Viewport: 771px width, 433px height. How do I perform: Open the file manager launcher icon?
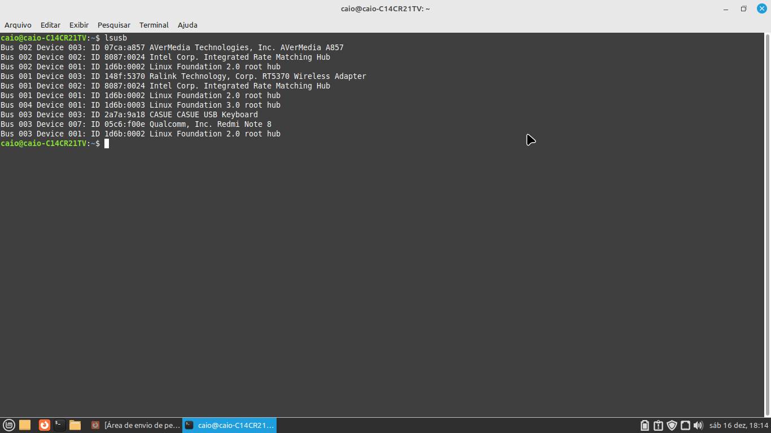click(x=75, y=425)
